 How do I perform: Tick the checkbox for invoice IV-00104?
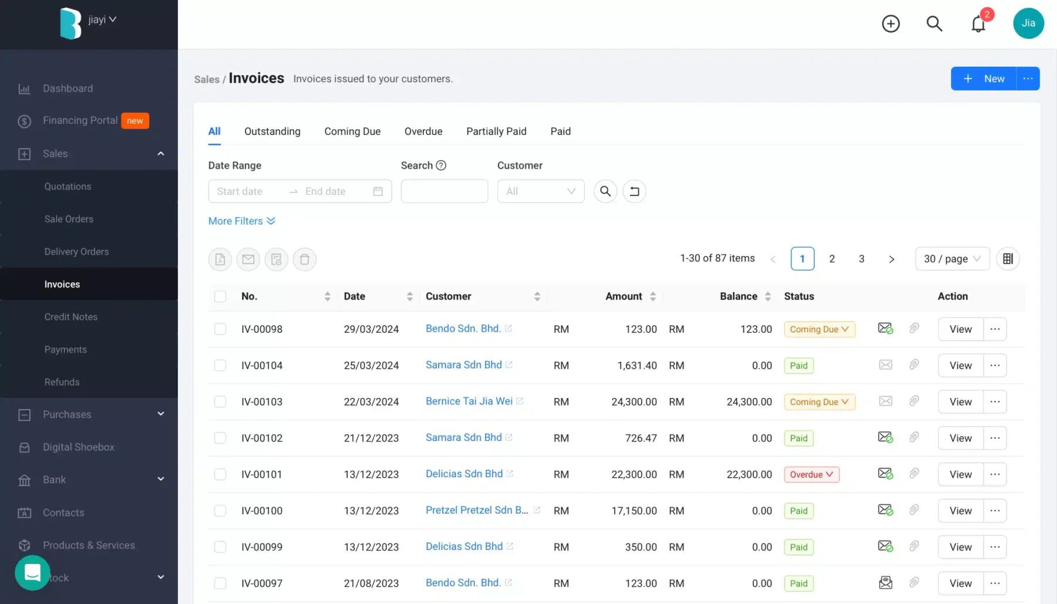pyautogui.click(x=220, y=366)
